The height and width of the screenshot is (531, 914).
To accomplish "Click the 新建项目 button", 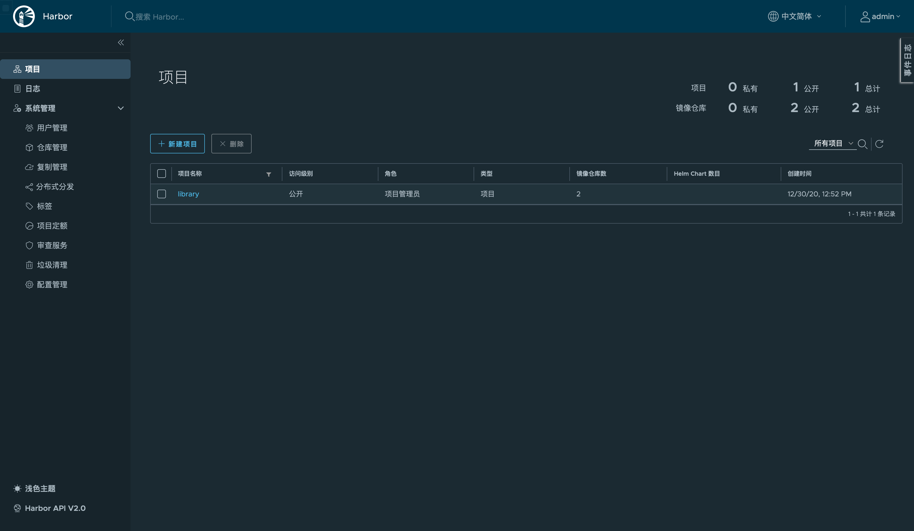I will pos(177,144).
